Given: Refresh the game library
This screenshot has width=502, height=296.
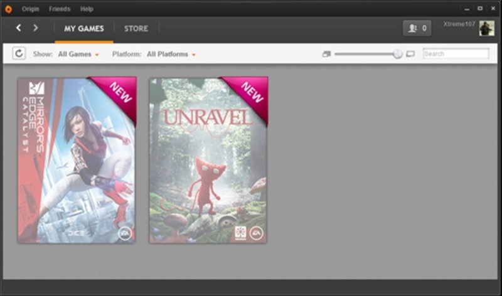Looking at the screenshot, I should [x=19, y=53].
